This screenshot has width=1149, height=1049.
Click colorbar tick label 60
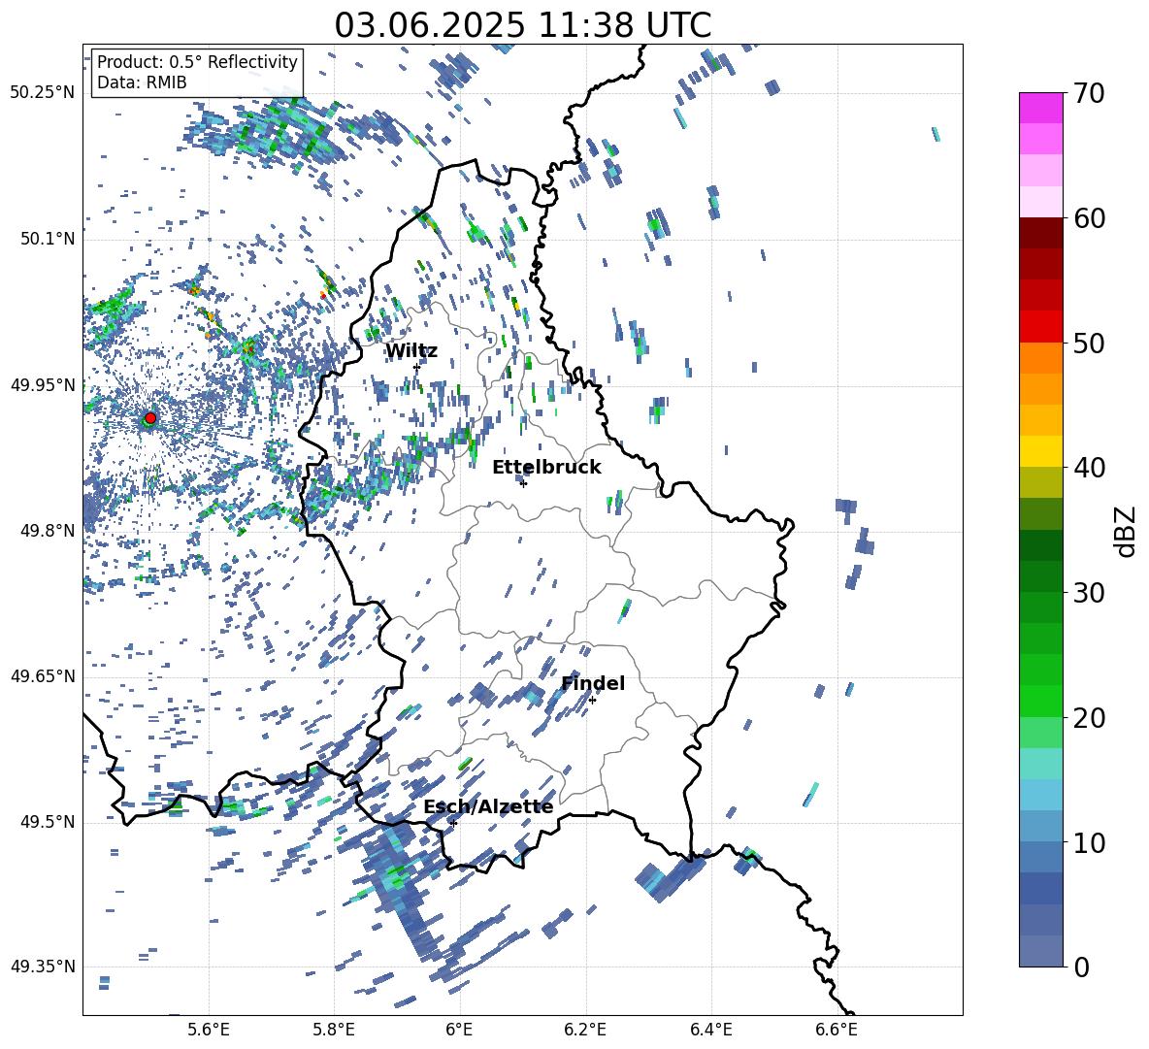click(x=1089, y=218)
